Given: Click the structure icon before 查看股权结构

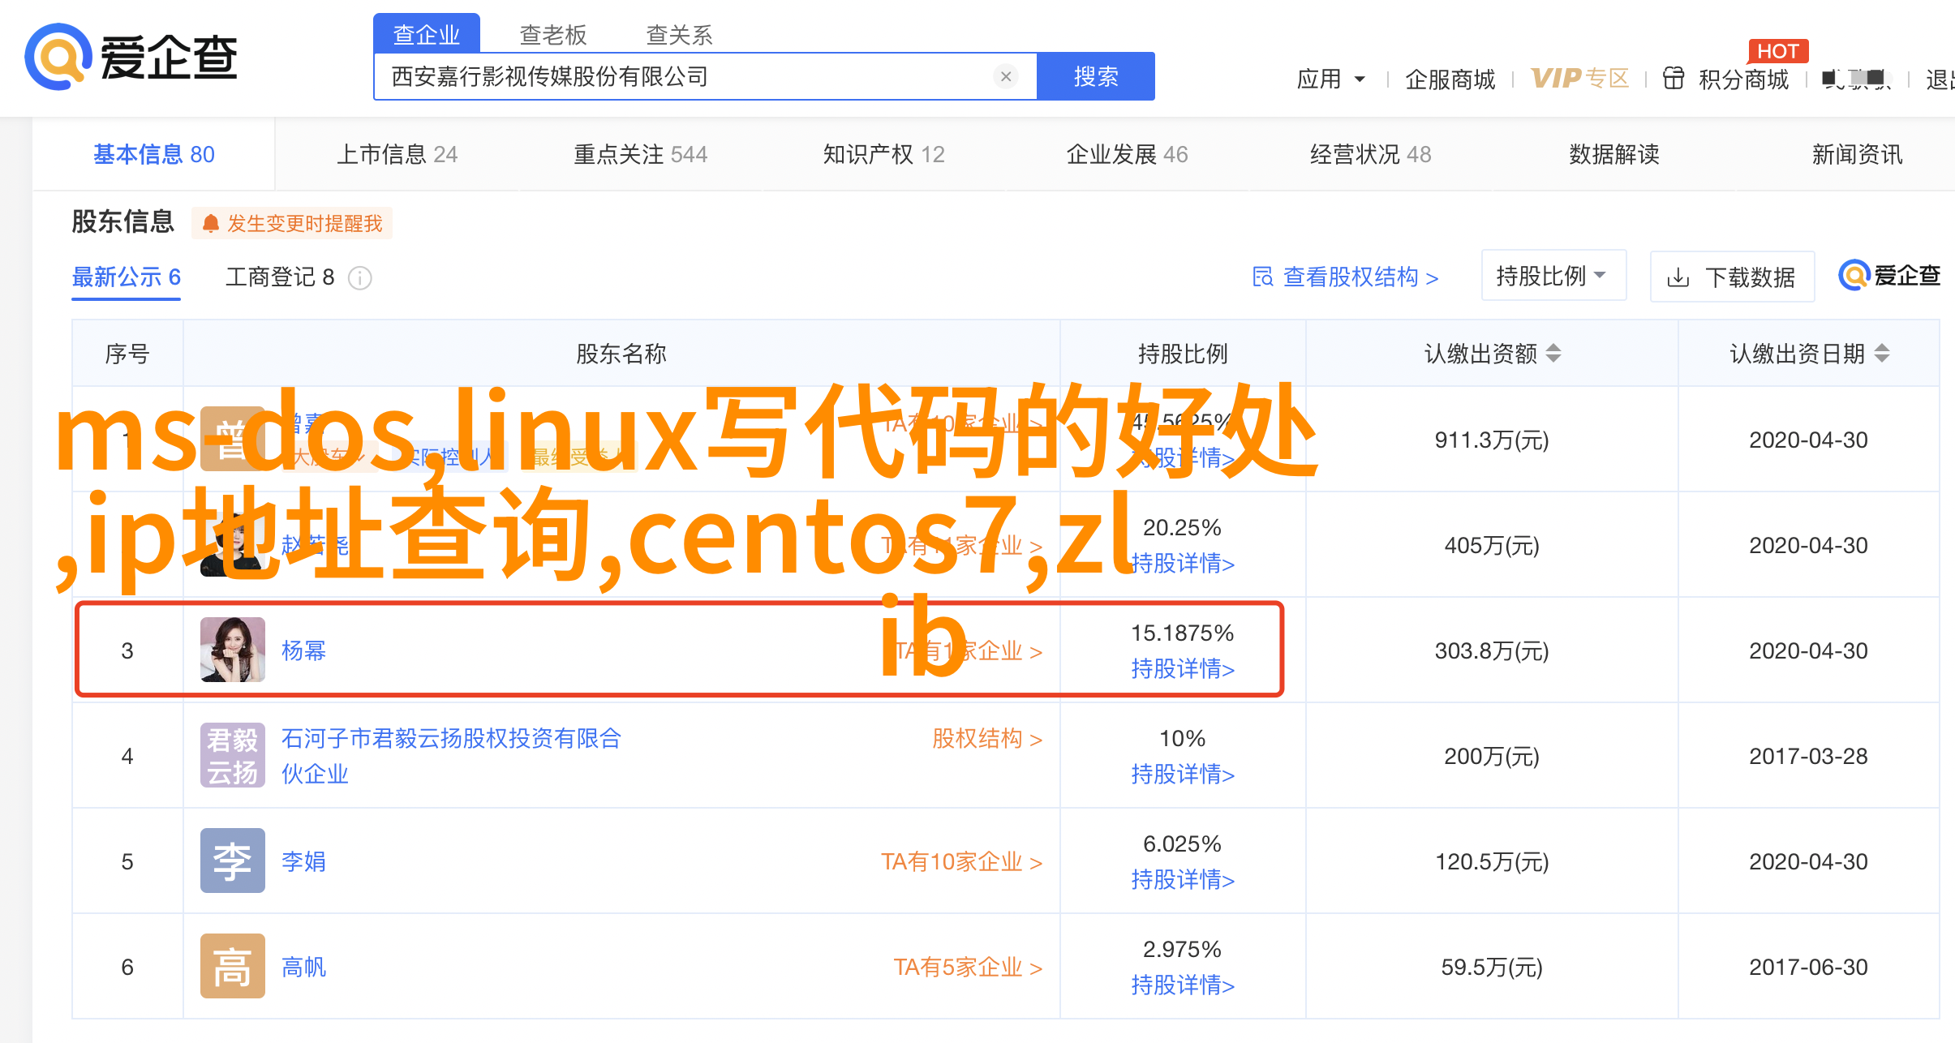Looking at the screenshot, I should [1263, 277].
